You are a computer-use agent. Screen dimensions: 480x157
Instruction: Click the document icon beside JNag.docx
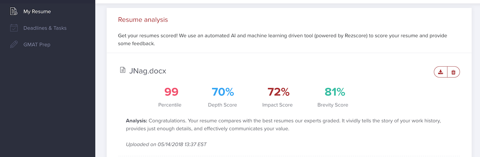pyautogui.click(x=123, y=70)
